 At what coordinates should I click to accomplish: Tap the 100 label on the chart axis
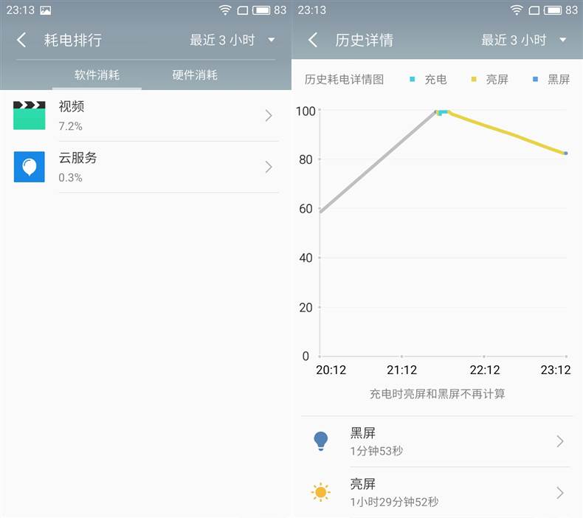click(x=306, y=111)
